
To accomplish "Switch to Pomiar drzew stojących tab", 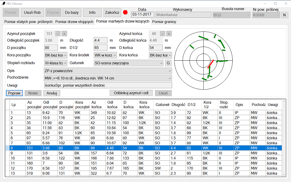I will click(74, 22).
